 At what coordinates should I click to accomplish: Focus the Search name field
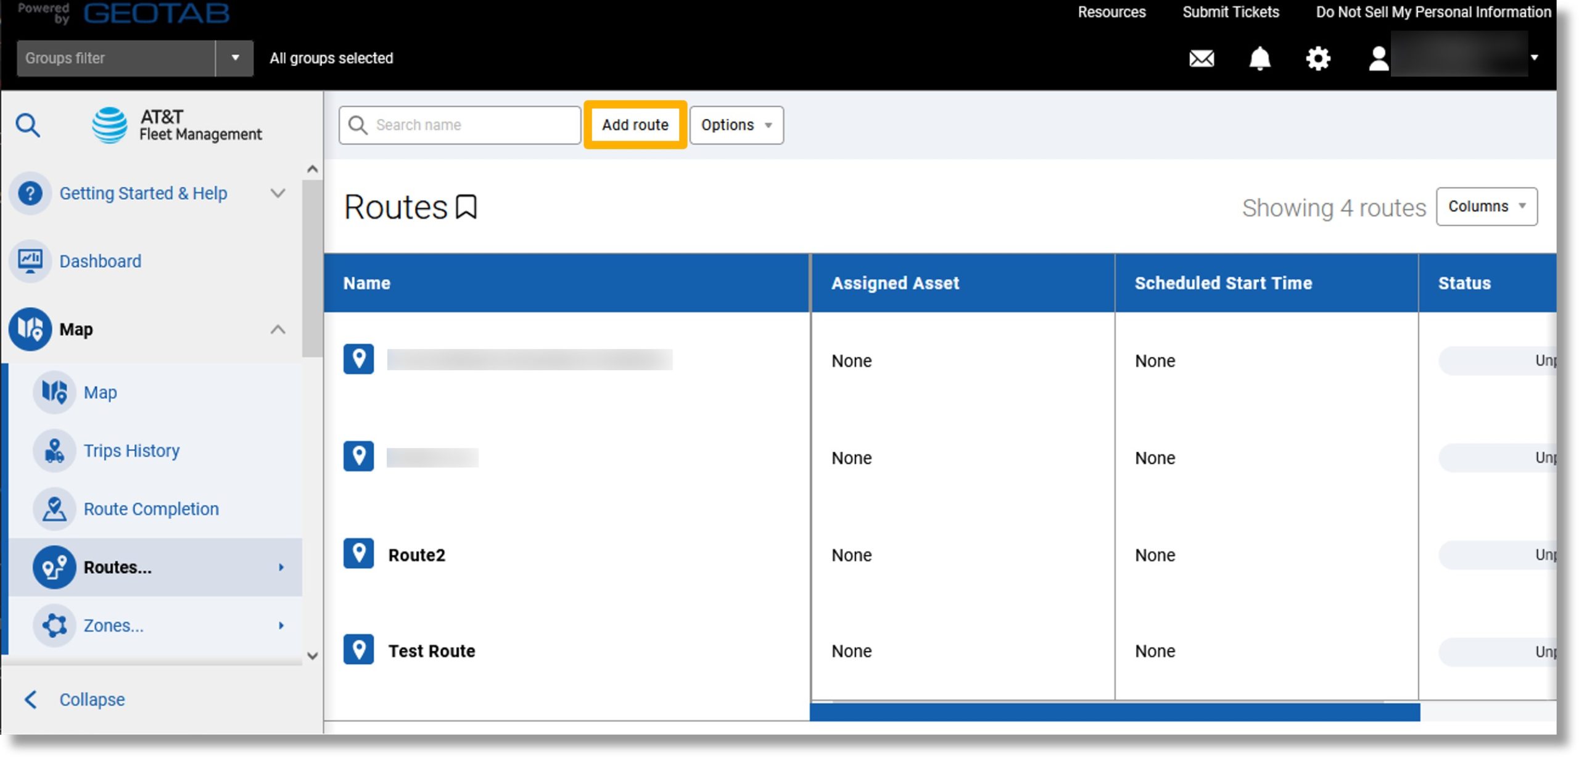pos(460,125)
